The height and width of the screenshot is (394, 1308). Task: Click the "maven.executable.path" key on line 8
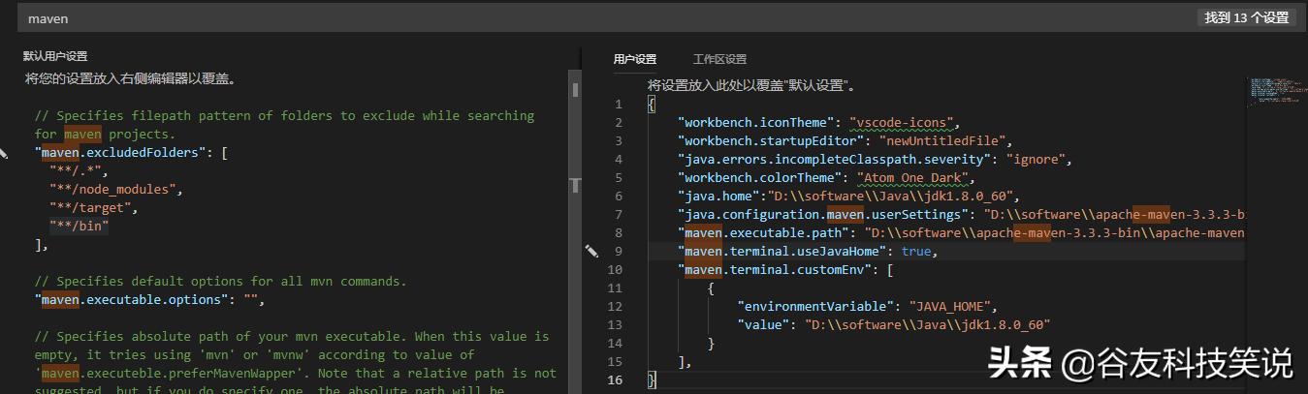click(764, 232)
